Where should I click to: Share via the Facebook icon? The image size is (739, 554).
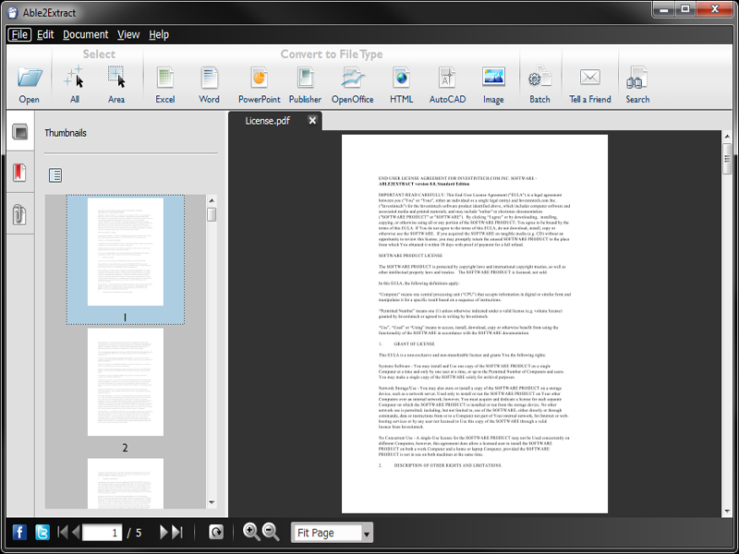(18, 532)
